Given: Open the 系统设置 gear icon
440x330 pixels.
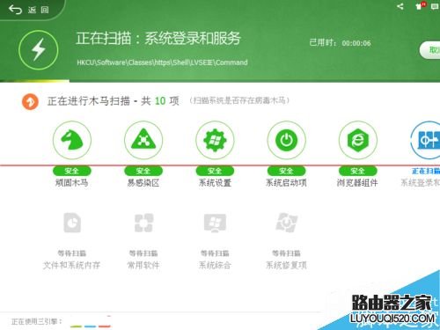Looking at the screenshot, I should [215, 140].
